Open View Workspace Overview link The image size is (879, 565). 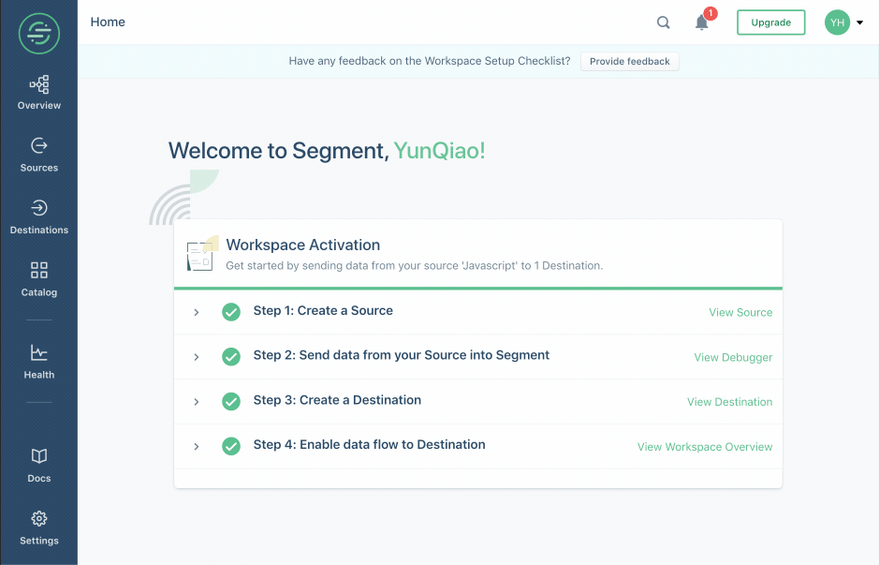pos(705,447)
